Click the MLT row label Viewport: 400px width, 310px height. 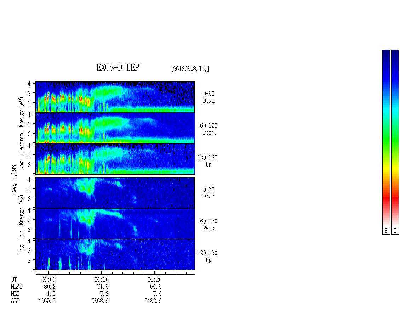[x=15, y=294]
